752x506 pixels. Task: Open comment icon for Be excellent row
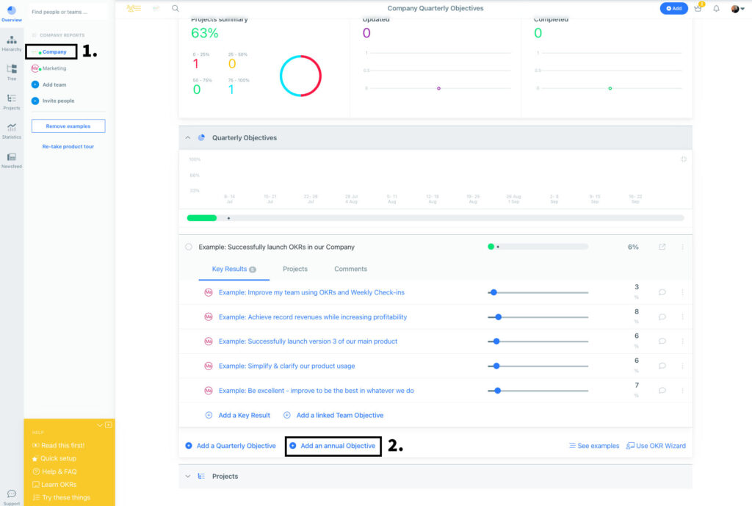pyautogui.click(x=662, y=391)
